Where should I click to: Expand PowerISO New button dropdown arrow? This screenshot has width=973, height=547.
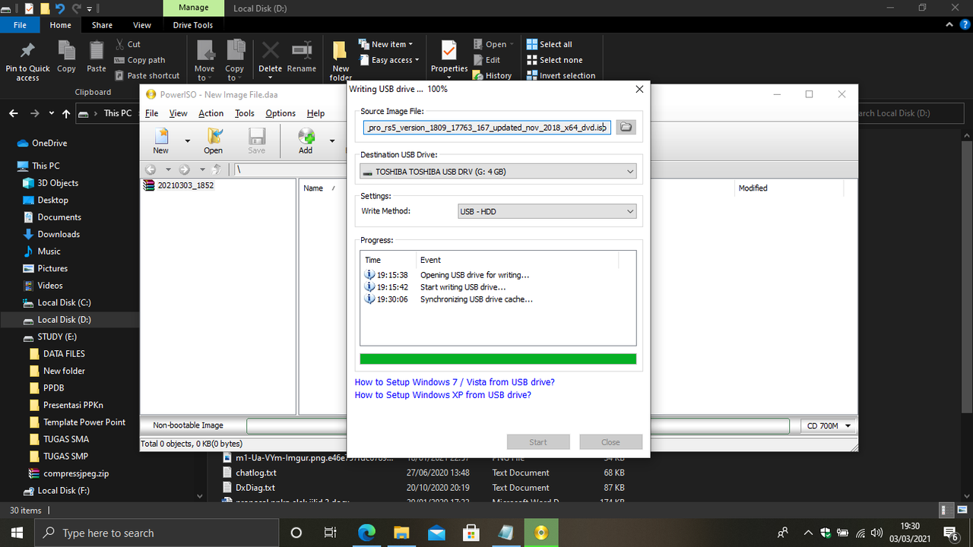187,141
